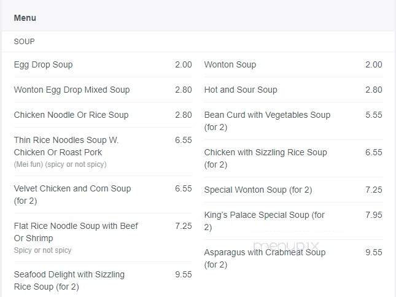Click the Menu header title
396x297 pixels.
(25, 18)
